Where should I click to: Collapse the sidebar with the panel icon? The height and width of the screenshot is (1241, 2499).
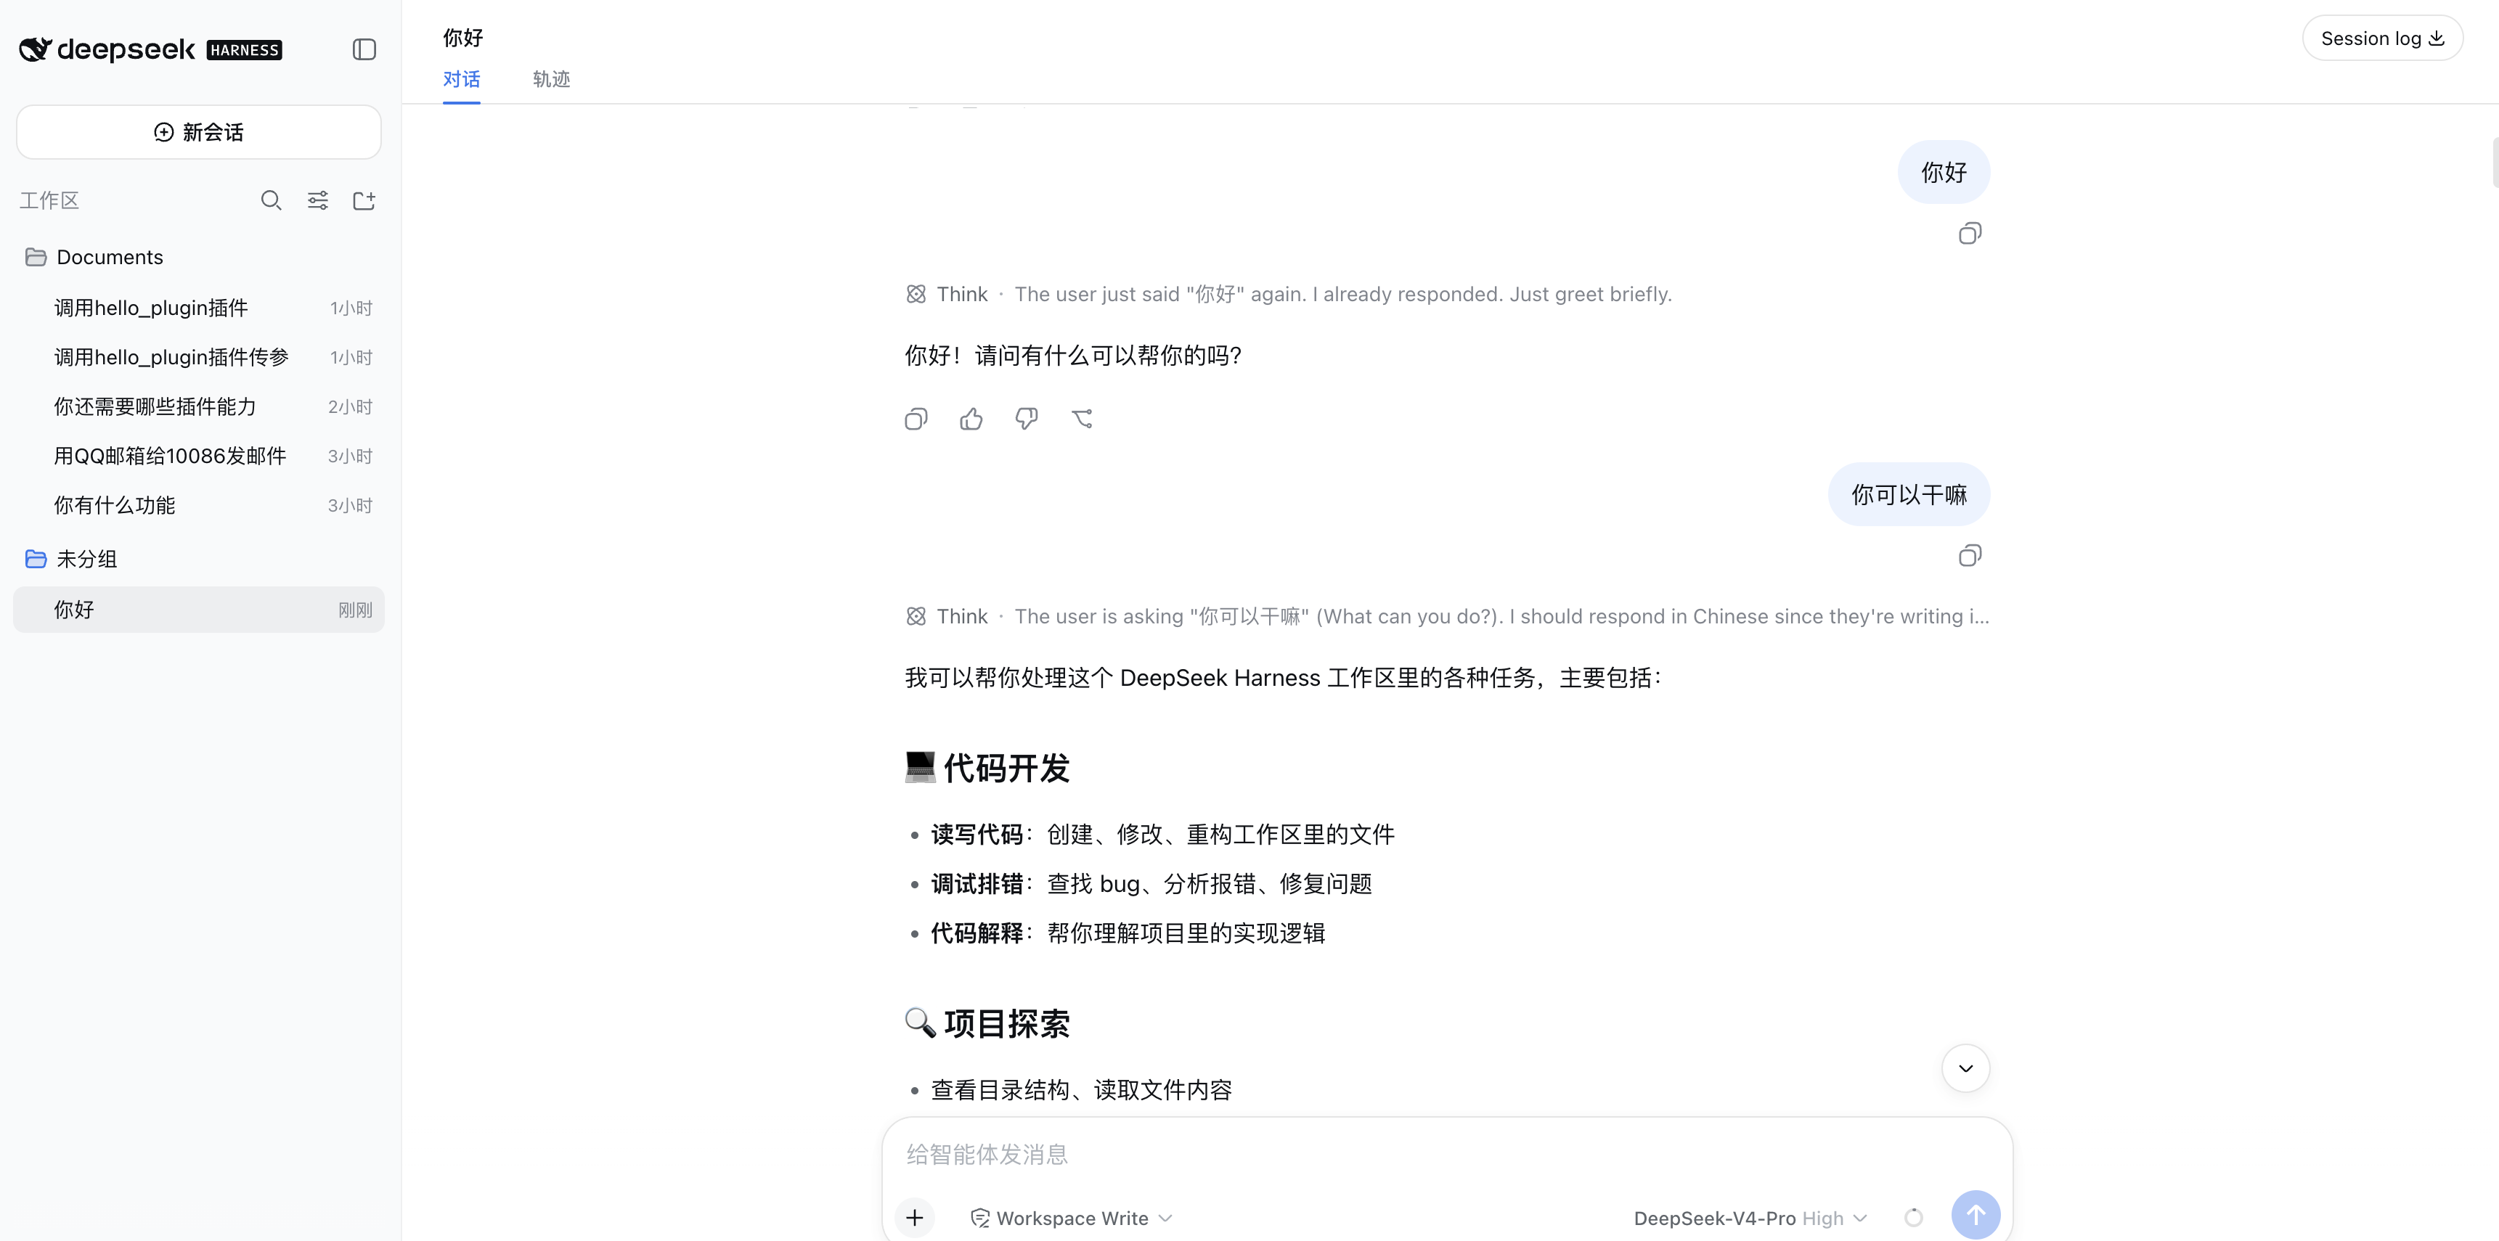364,49
